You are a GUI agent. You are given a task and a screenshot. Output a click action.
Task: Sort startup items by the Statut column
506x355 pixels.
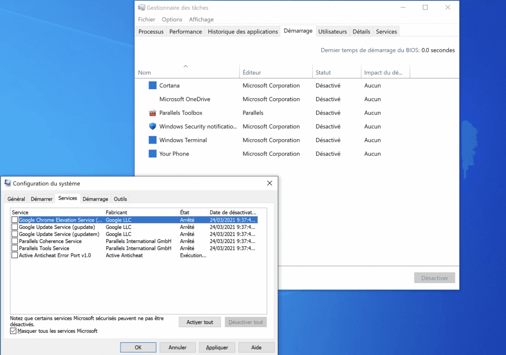[323, 72]
